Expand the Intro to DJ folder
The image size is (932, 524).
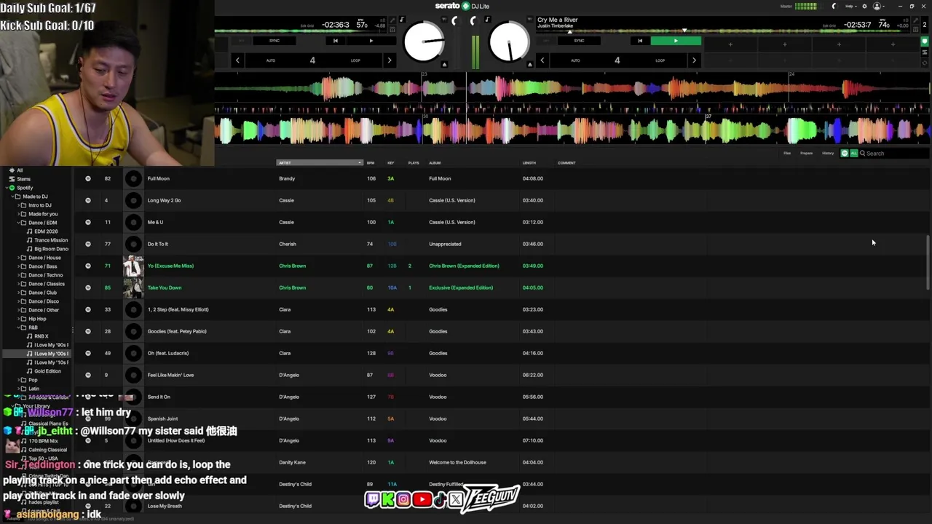(x=20, y=205)
